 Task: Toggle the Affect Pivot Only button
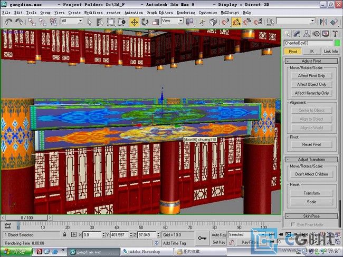(311, 75)
